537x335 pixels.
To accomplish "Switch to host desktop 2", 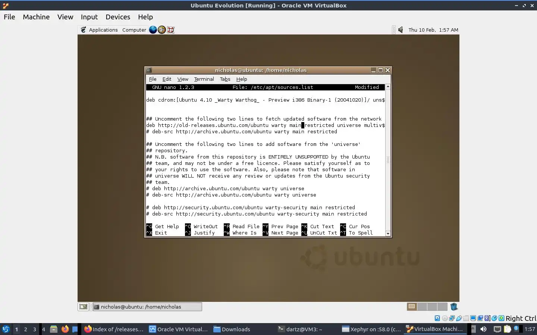I will [x=25, y=329].
